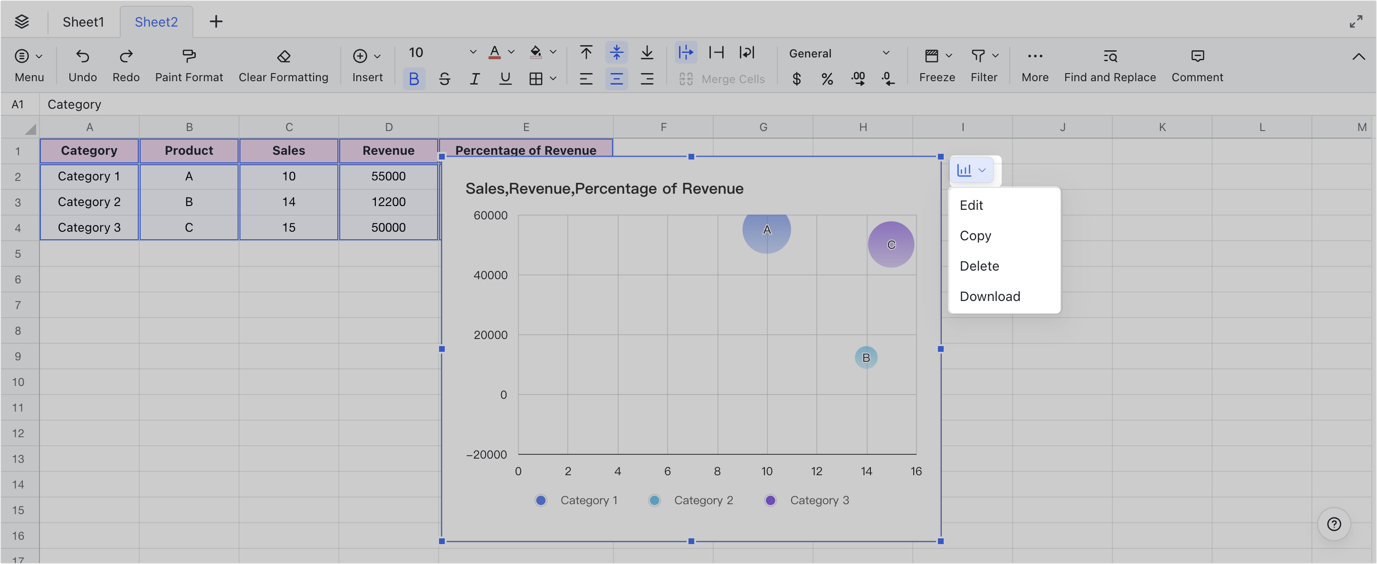Viewport: 1377px width, 564px height.
Task: Toggle bold formatting
Action: tap(414, 78)
